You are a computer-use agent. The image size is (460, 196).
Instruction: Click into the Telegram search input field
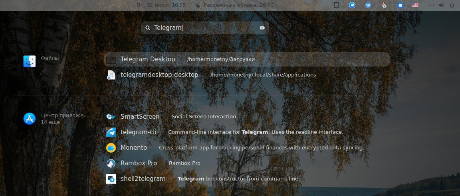point(204,28)
